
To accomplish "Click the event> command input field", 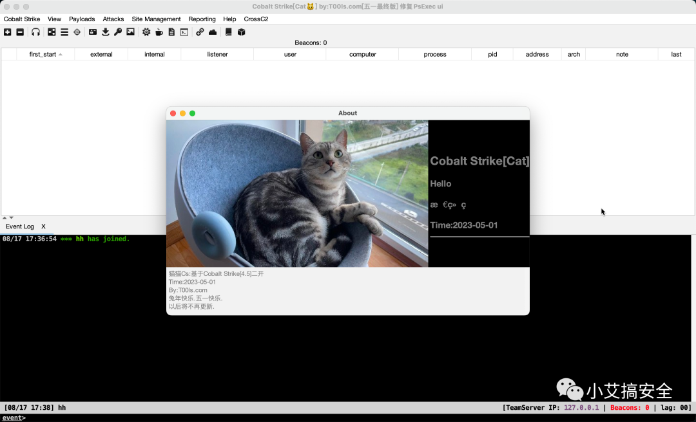I will tap(348, 417).
